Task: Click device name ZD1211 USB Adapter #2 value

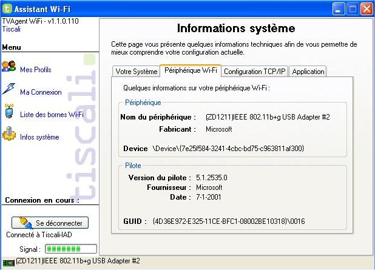Action: (268, 117)
